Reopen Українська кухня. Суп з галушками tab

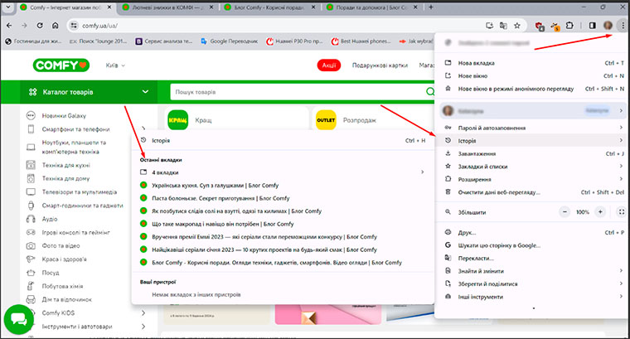pos(283,185)
